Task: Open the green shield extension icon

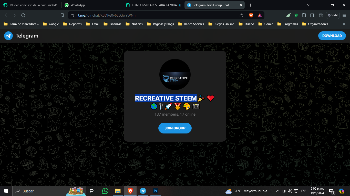Action: point(296,15)
